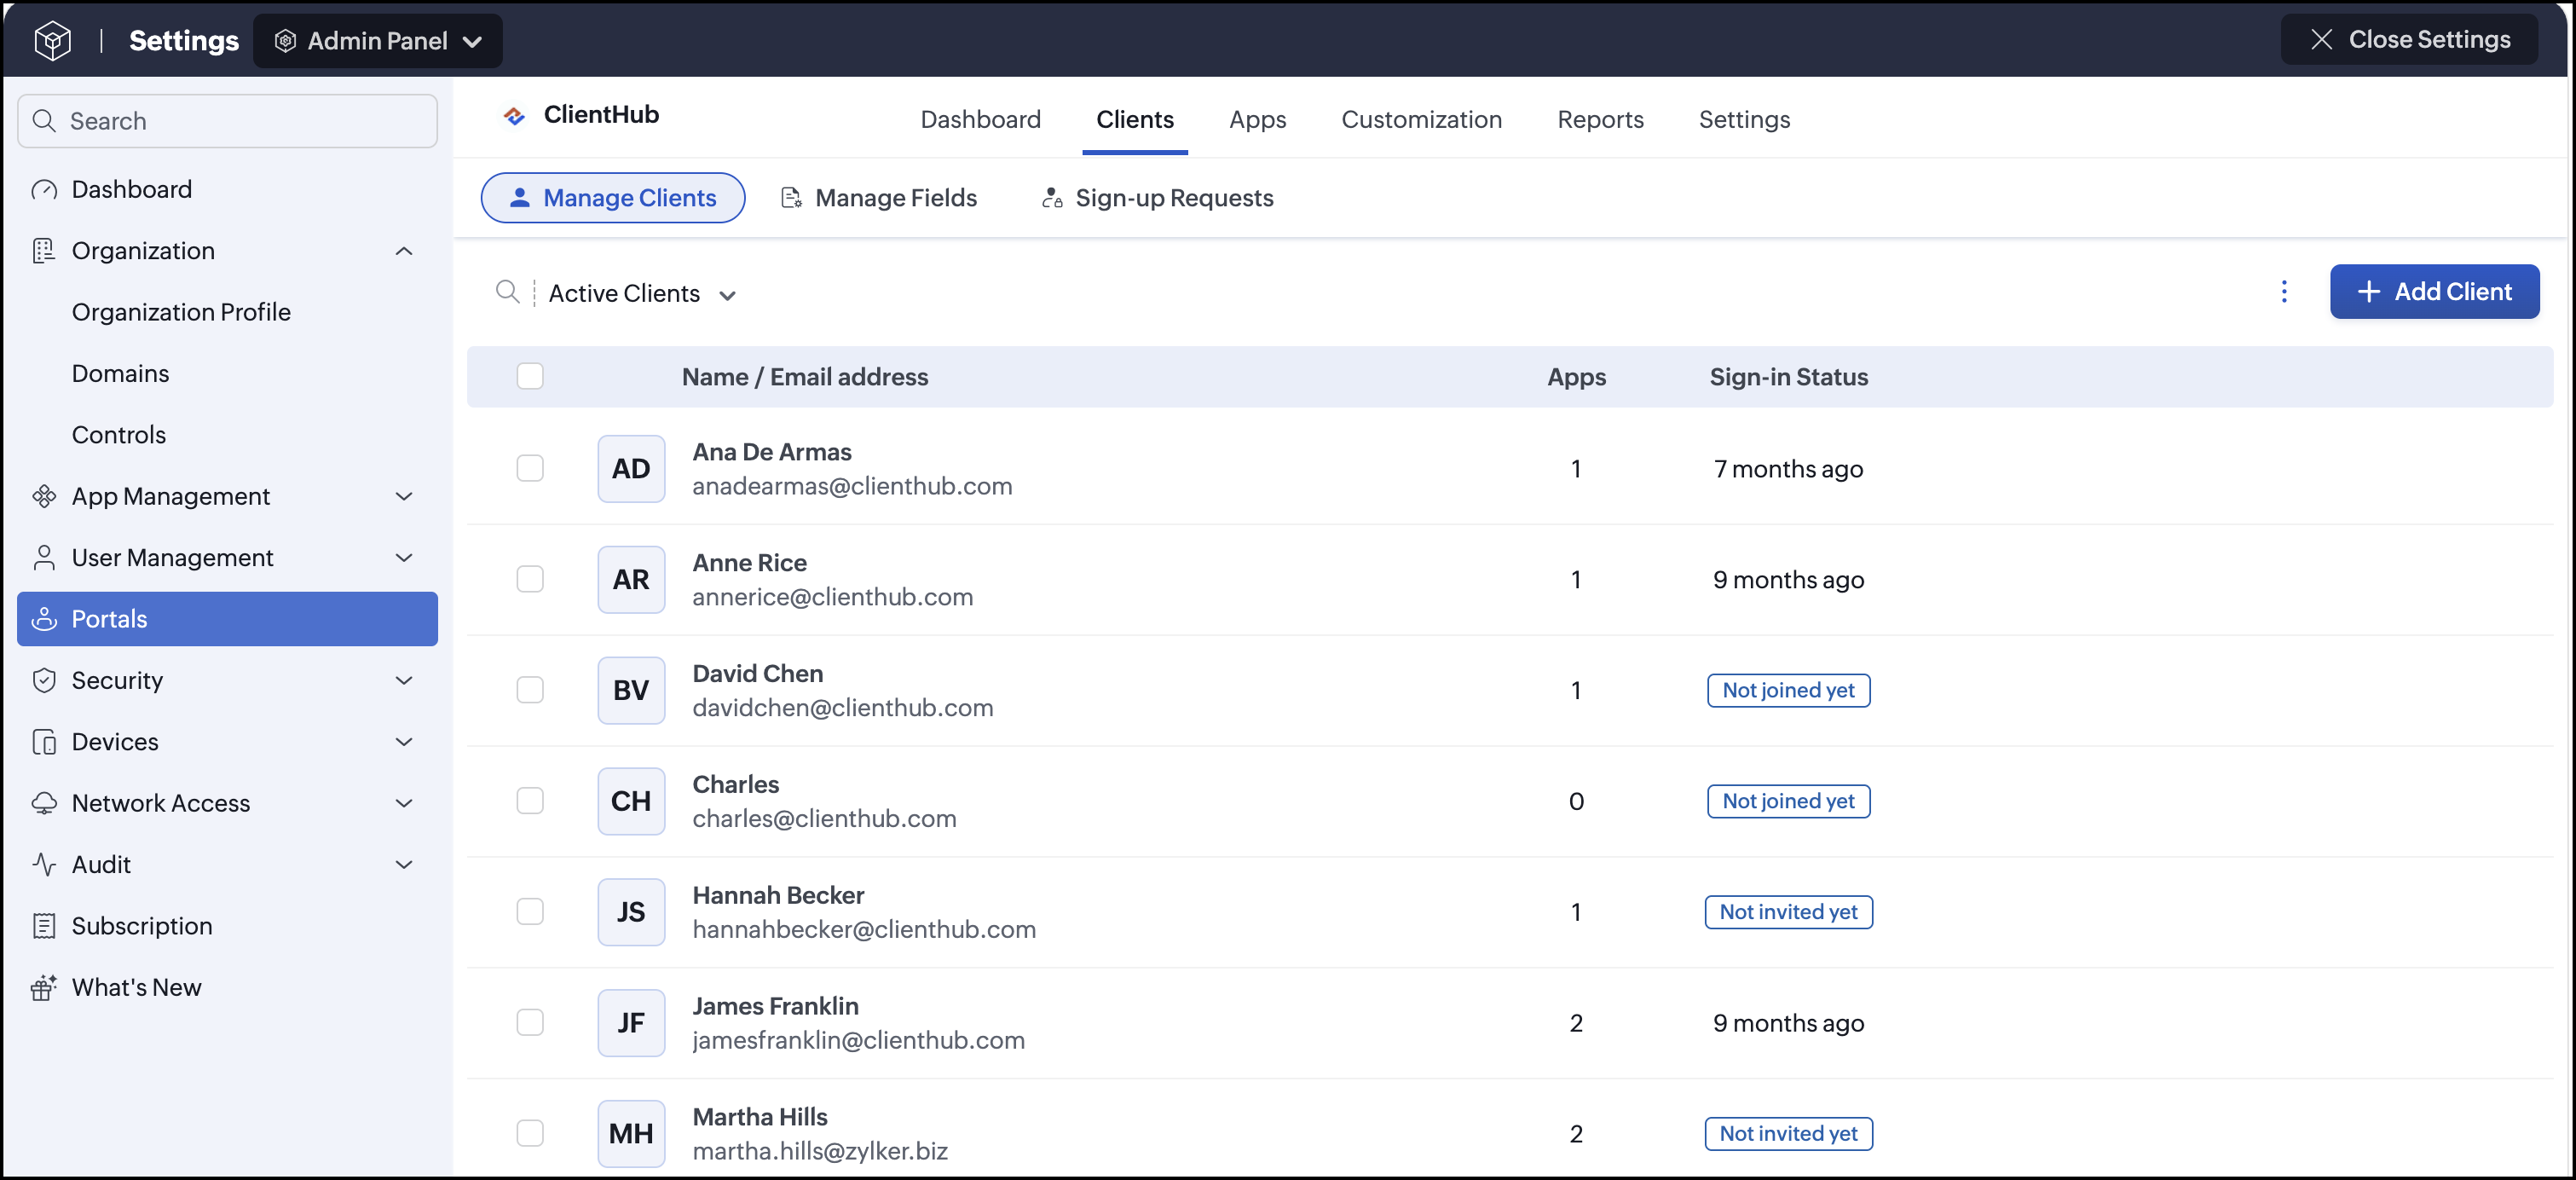Collapse the Organization section chevron
Image resolution: width=2576 pixels, height=1180 pixels.
pos(404,251)
